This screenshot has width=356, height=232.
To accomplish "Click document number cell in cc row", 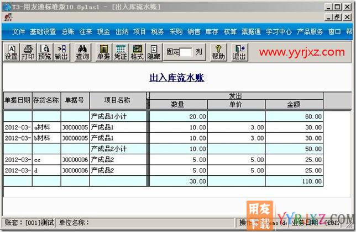I will pyautogui.click(x=75, y=160).
